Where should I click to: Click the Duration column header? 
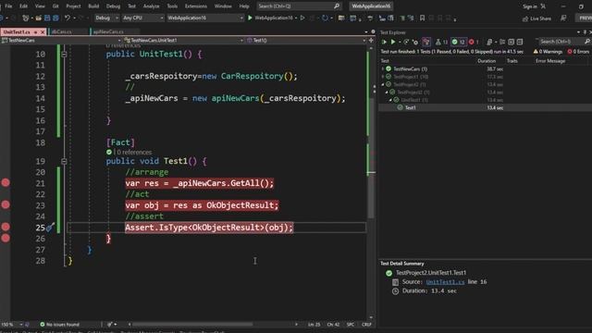tap(487, 61)
